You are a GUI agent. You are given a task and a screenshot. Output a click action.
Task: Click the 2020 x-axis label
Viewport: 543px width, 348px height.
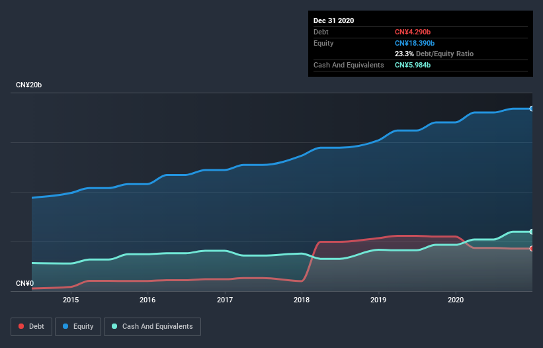(456, 300)
